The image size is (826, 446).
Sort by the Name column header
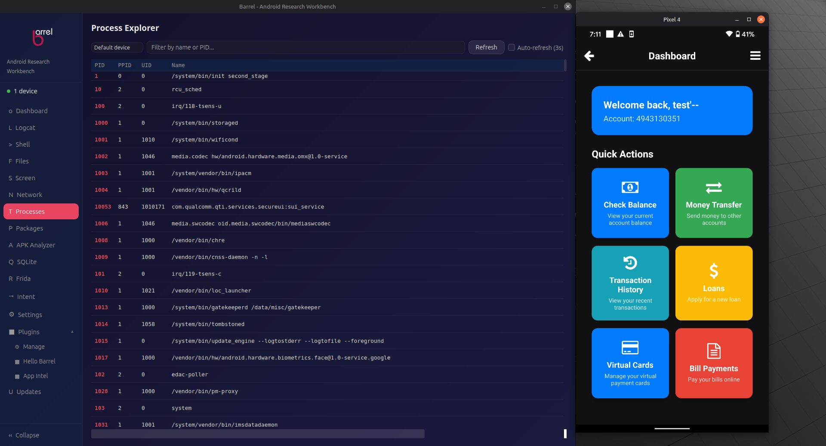coord(178,65)
